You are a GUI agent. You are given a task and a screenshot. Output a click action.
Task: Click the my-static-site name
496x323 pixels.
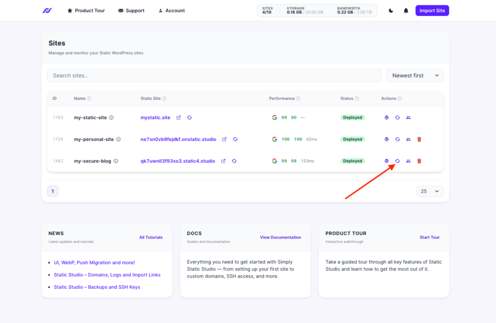point(90,117)
